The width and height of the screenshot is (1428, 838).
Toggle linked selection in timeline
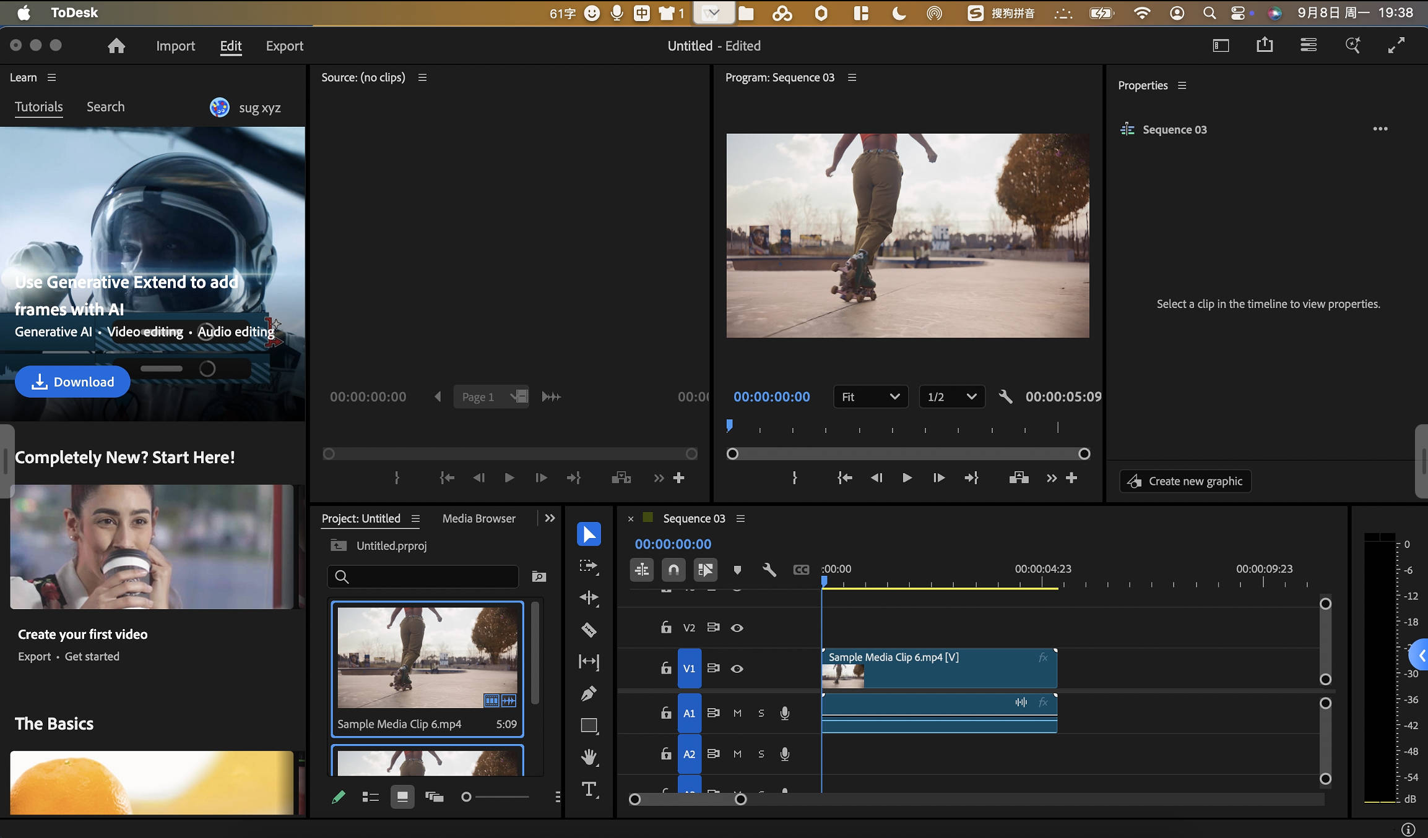point(705,570)
